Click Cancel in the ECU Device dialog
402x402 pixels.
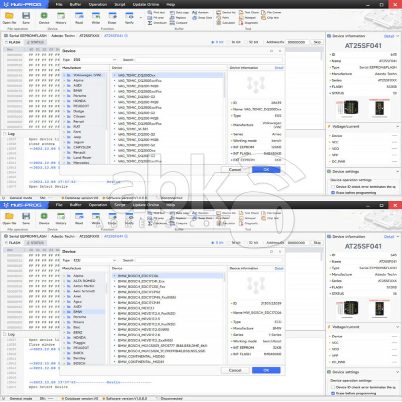click(235, 370)
